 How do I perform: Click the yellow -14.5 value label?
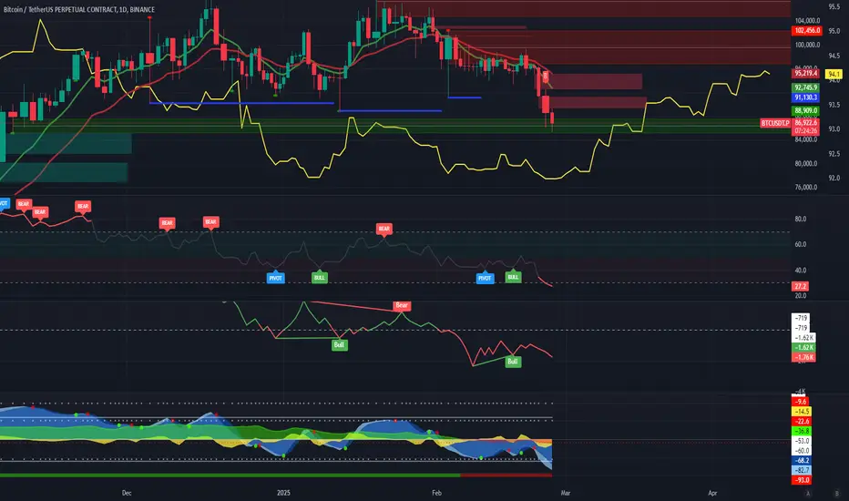[x=802, y=412]
